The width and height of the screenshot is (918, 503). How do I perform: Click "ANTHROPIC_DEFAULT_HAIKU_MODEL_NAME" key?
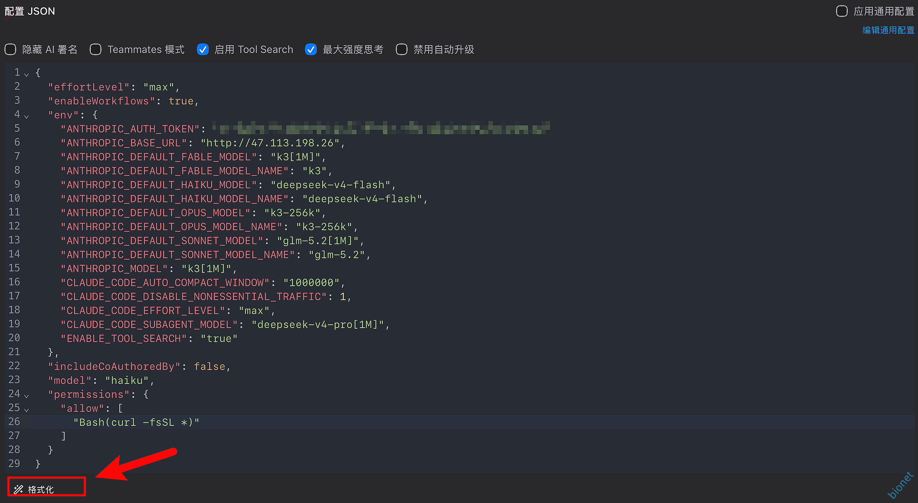click(175, 199)
